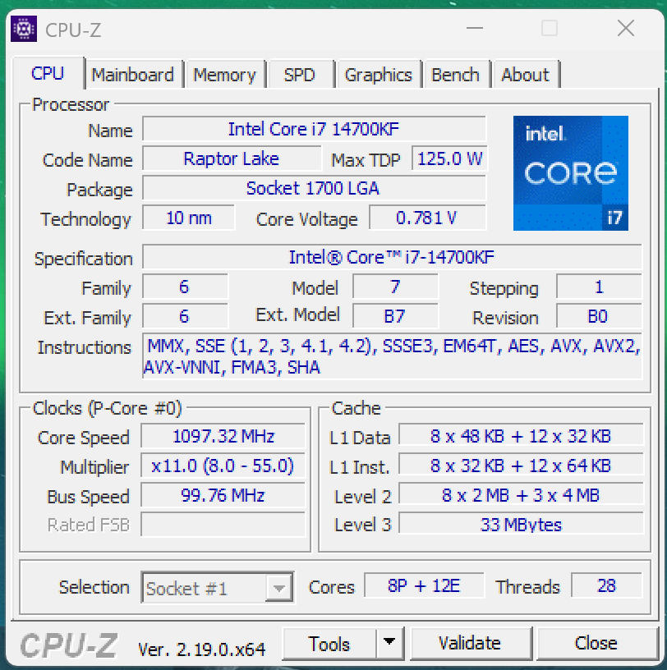667x670 pixels.
Task: Click the CPU-Z app icon in title bar
Action: (x=24, y=29)
